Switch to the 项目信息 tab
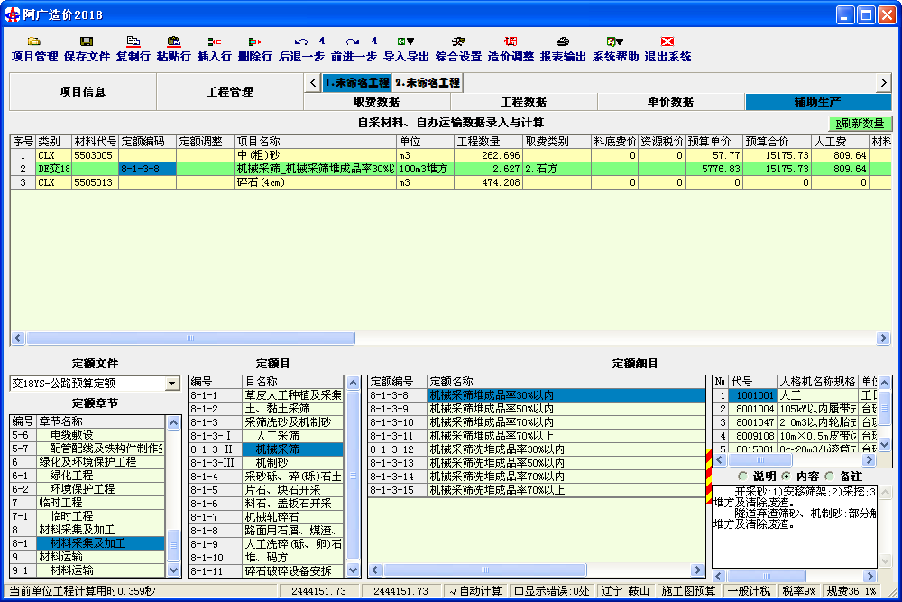Screen dimensions: 902x602 tap(83, 91)
